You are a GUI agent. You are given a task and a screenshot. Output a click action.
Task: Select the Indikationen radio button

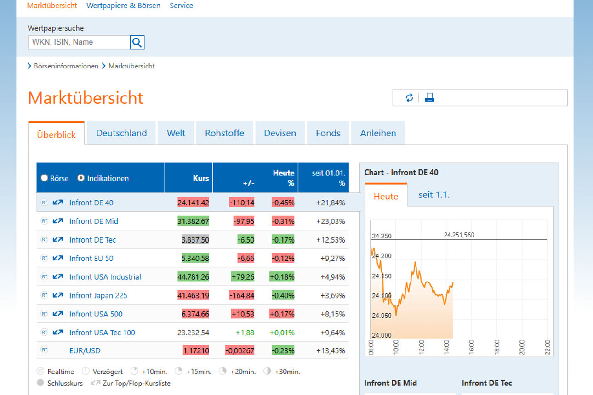click(81, 178)
